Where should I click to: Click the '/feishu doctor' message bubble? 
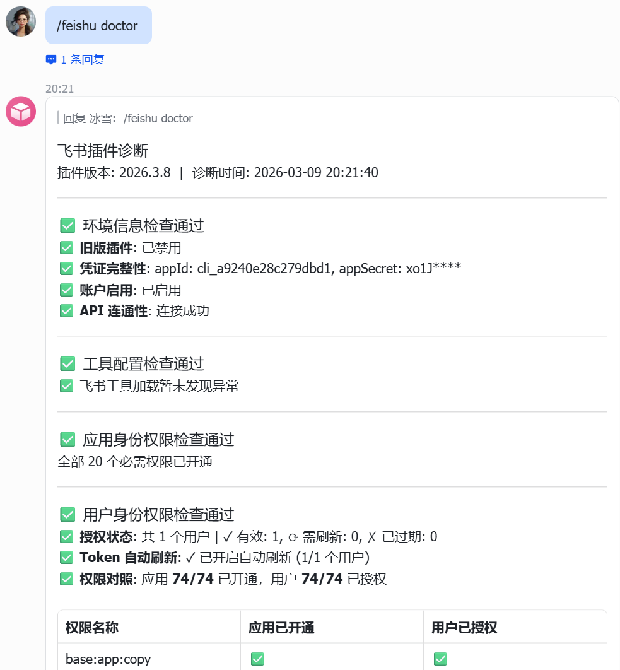tap(98, 25)
